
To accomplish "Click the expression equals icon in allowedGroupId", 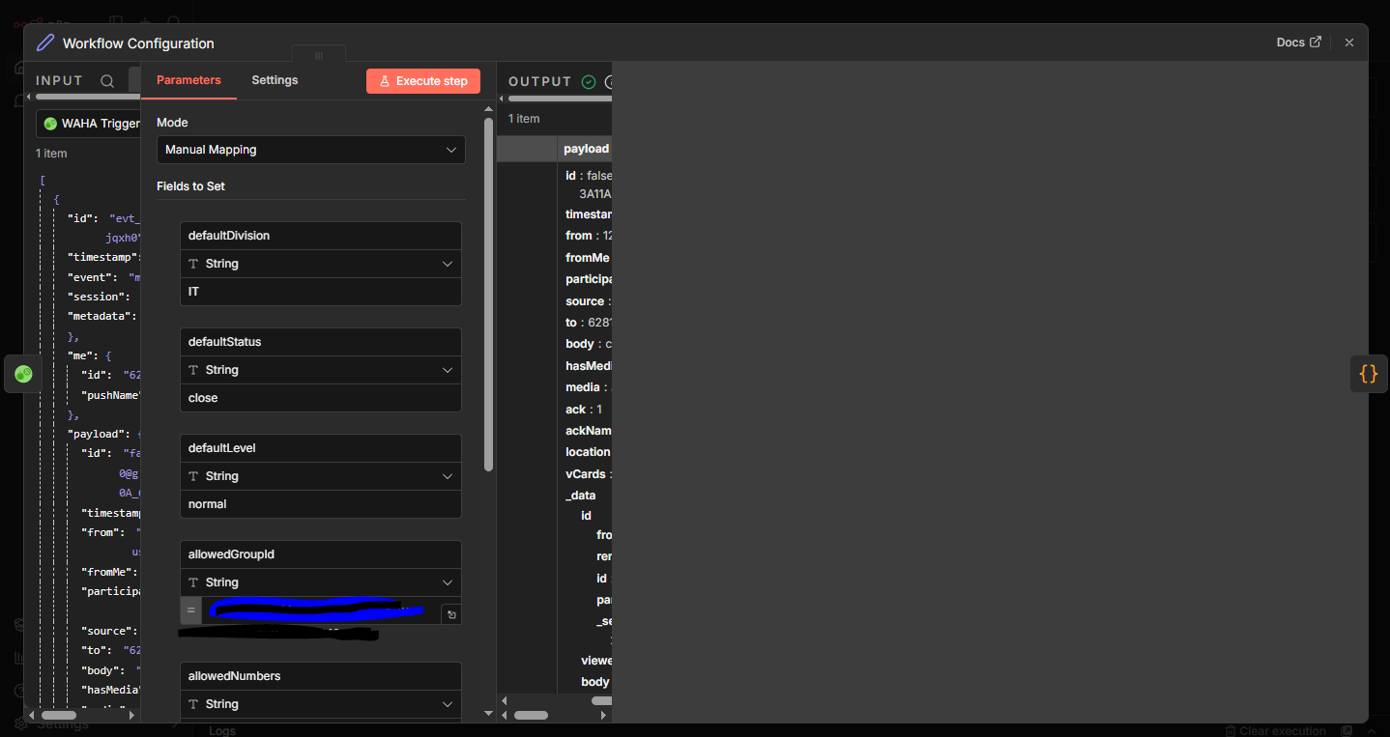I will pos(191,610).
